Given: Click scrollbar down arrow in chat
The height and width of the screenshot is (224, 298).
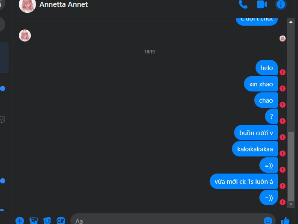Looking at the screenshot, I should 291,204.
